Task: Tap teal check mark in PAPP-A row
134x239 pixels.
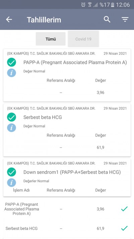Action: pyautogui.click(x=124, y=209)
